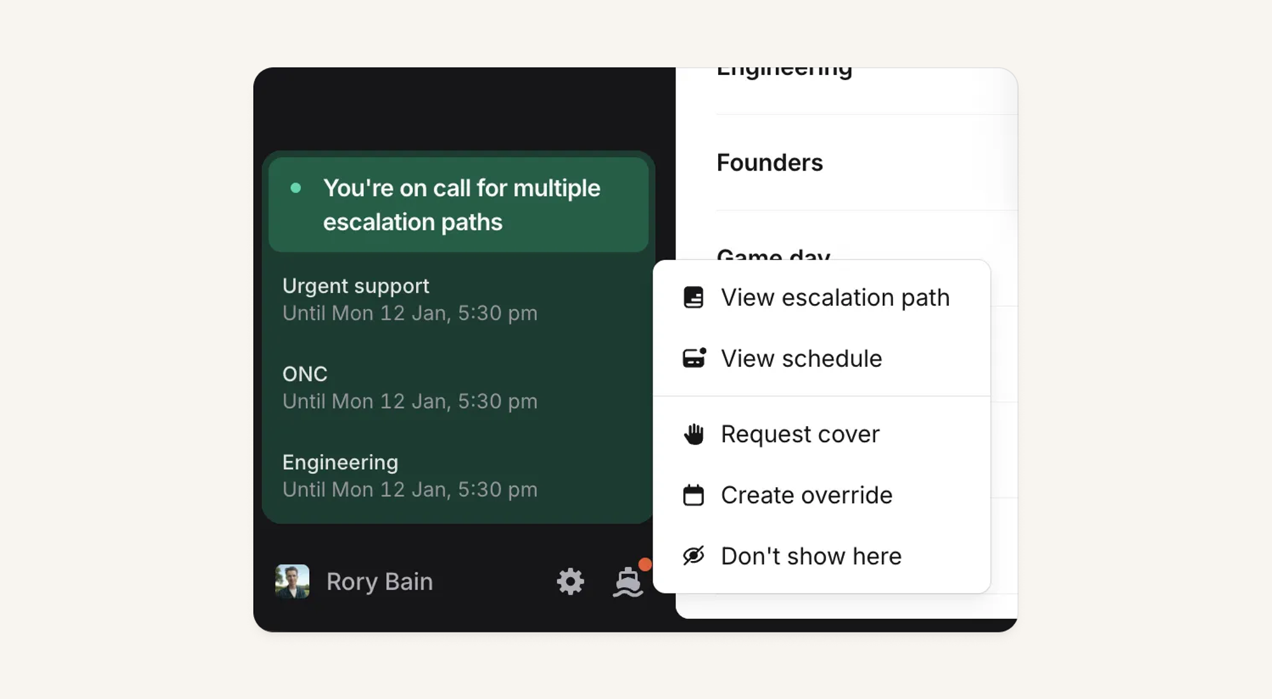This screenshot has height=699, width=1272.
Task: Open the Engineering on-call entry in sidebar
Action: [410, 476]
